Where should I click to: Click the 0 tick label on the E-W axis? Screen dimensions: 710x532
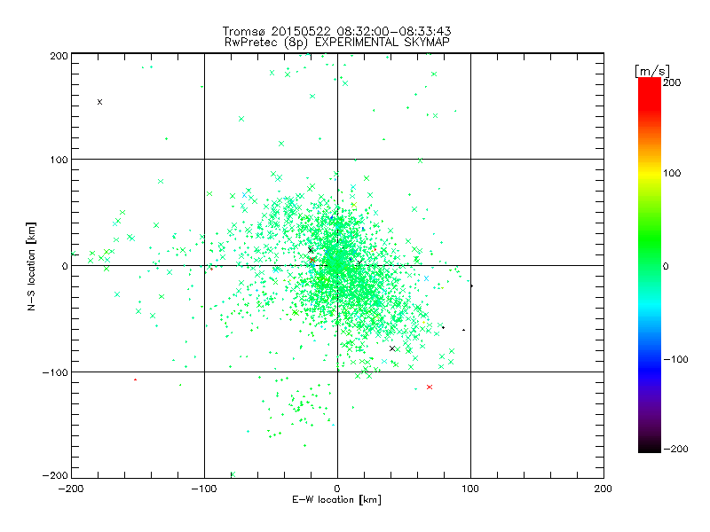(337, 489)
